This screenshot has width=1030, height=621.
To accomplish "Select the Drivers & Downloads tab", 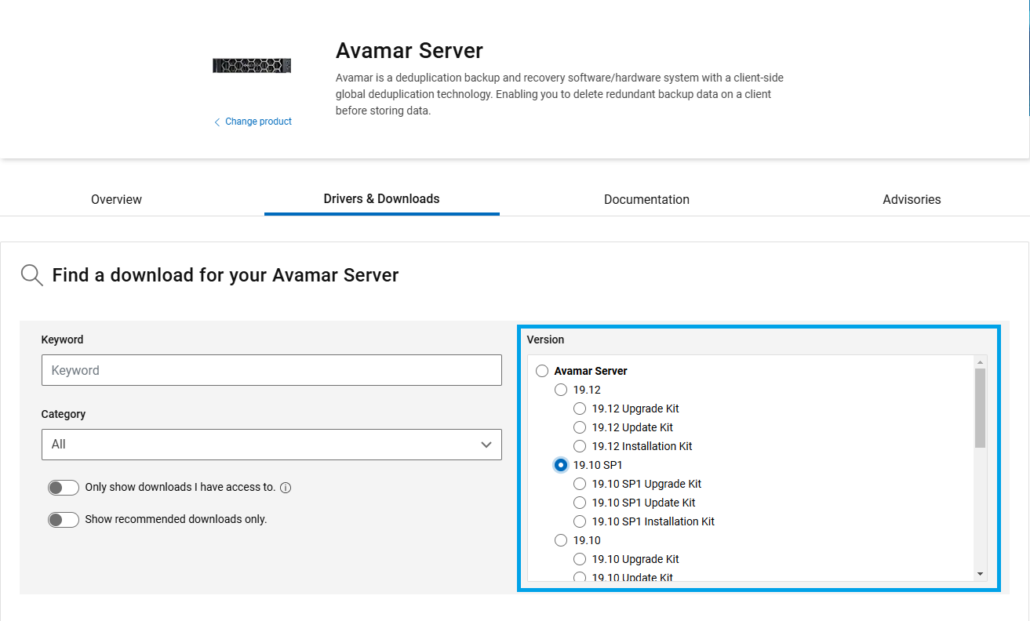I will [381, 199].
